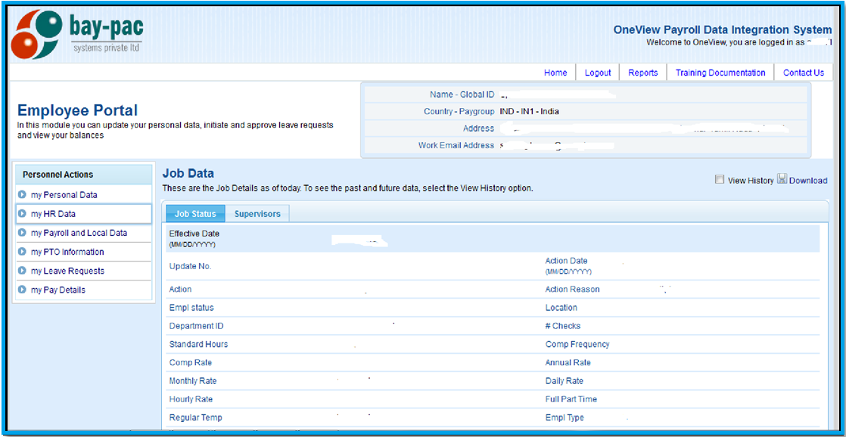Click arrow icon beside my Personal Data

(22, 195)
